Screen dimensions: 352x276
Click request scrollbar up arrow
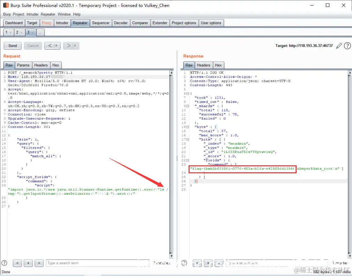pos(171,73)
